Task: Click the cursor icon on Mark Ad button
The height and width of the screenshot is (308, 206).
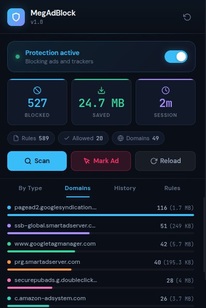Action: tap(86, 161)
